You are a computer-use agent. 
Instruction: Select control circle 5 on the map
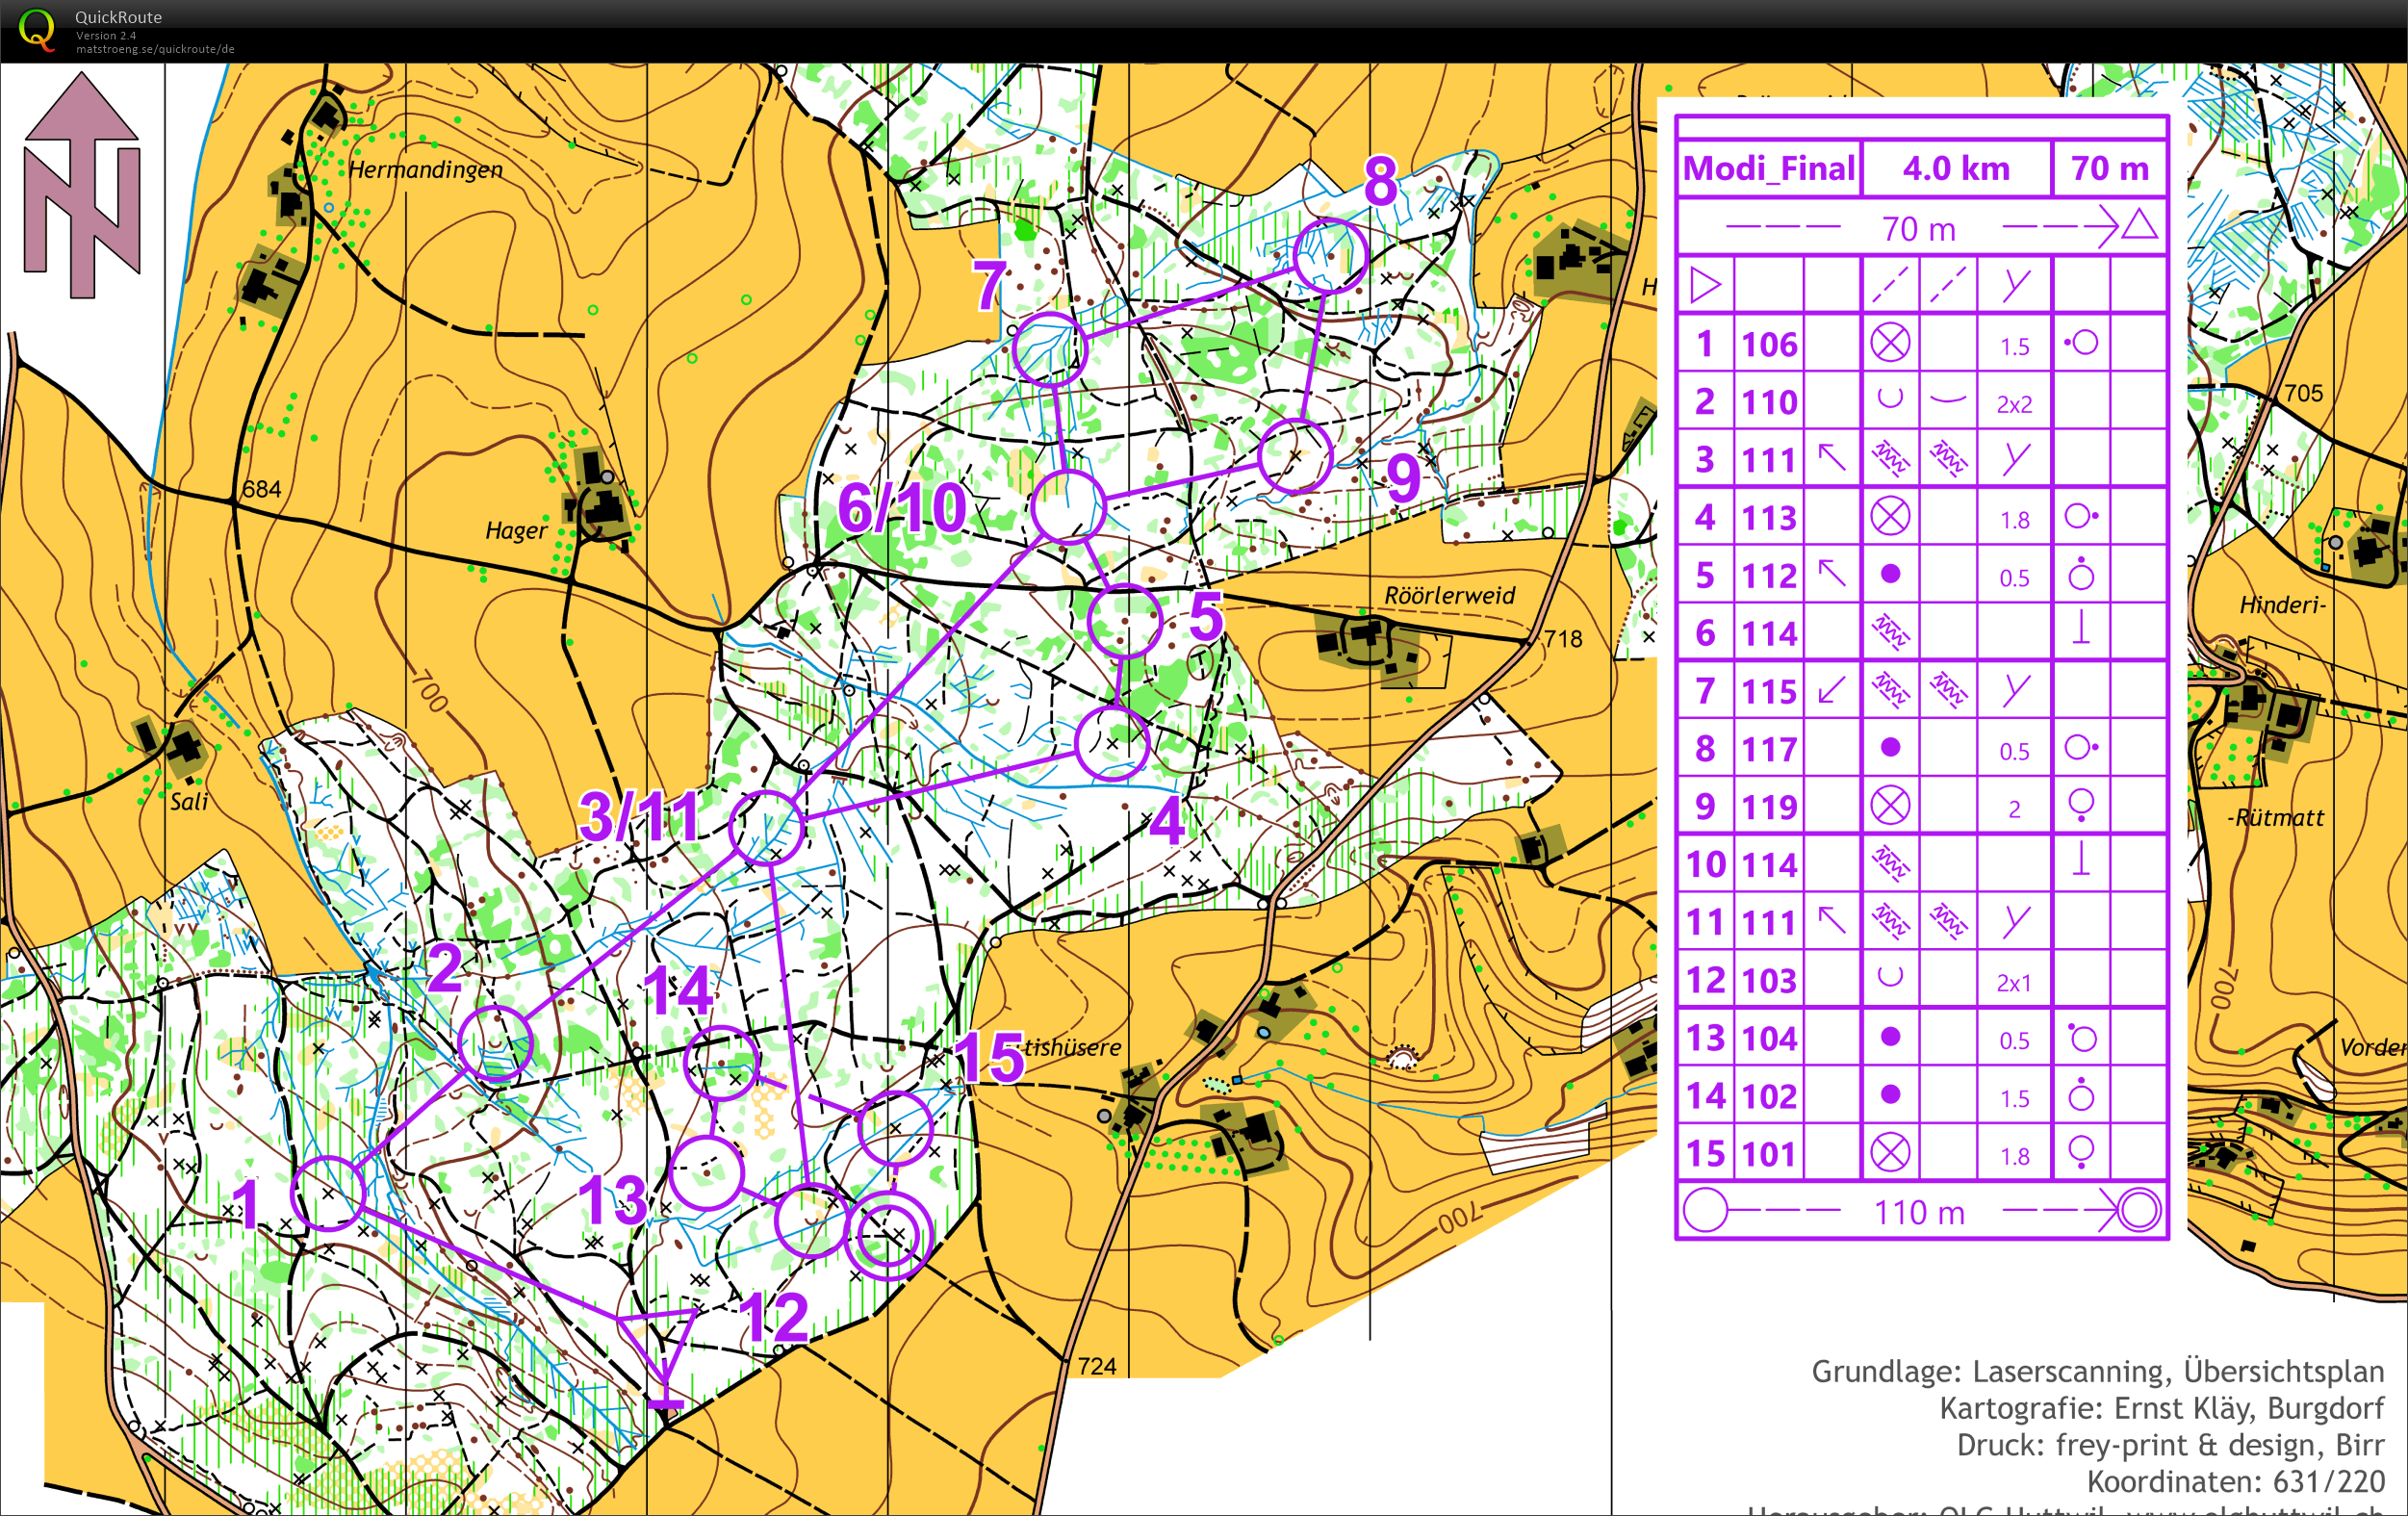click(x=1124, y=621)
